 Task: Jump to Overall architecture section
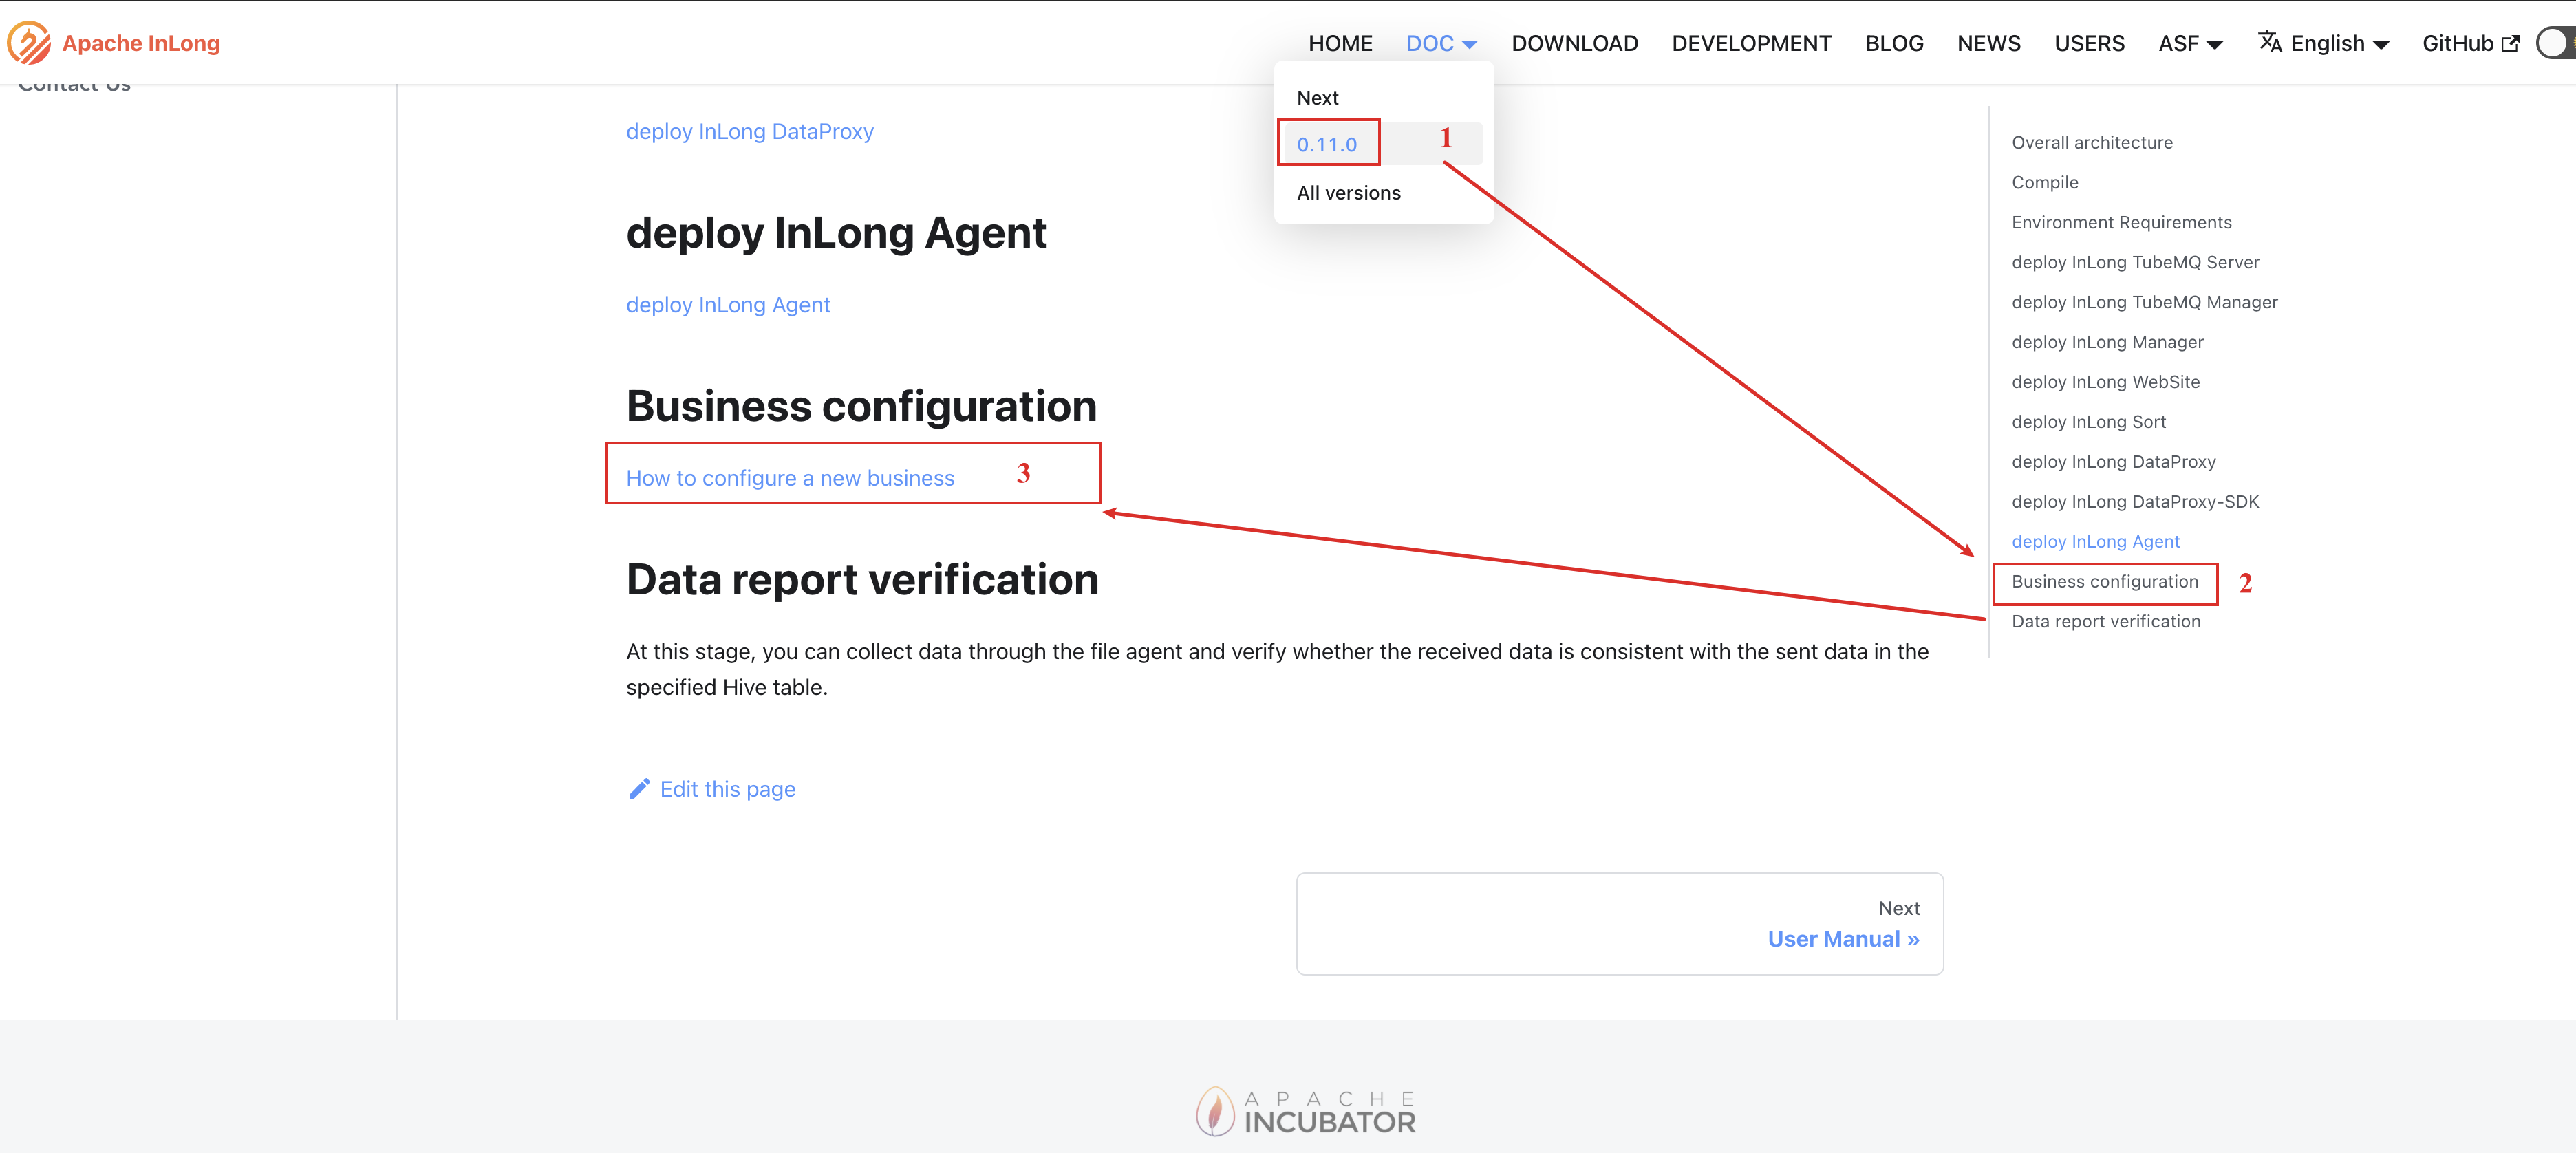click(x=2091, y=142)
